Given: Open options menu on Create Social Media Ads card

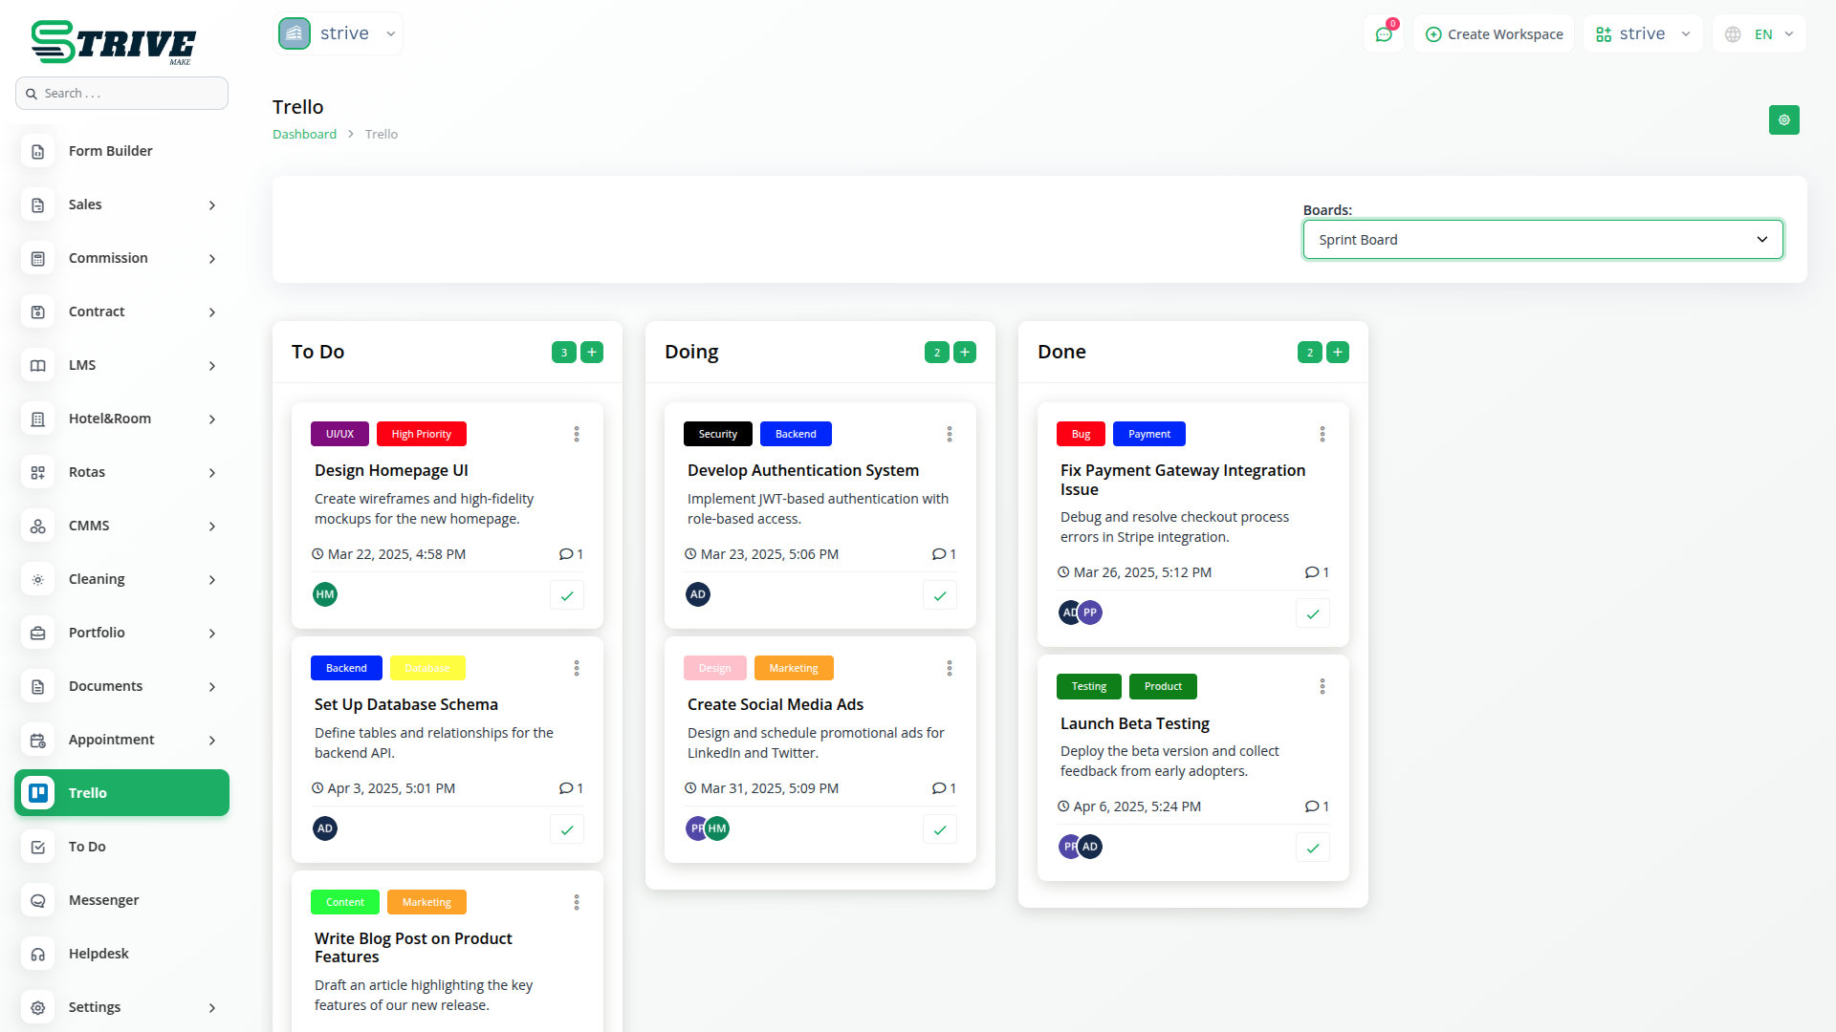Looking at the screenshot, I should pos(950,669).
